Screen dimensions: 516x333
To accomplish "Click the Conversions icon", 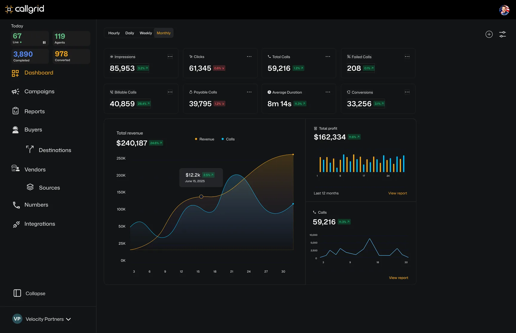I will (x=349, y=92).
